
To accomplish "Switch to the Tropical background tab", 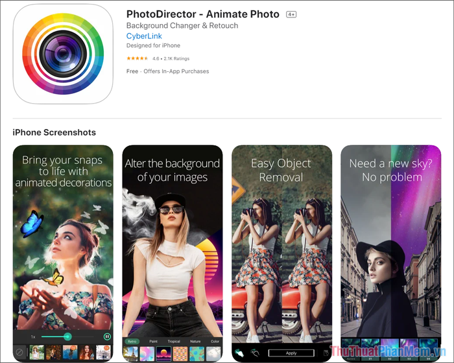I will click(174, 342).
